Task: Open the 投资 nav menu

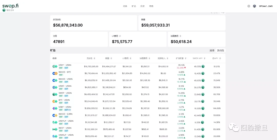Action: [x=142, y=6]
